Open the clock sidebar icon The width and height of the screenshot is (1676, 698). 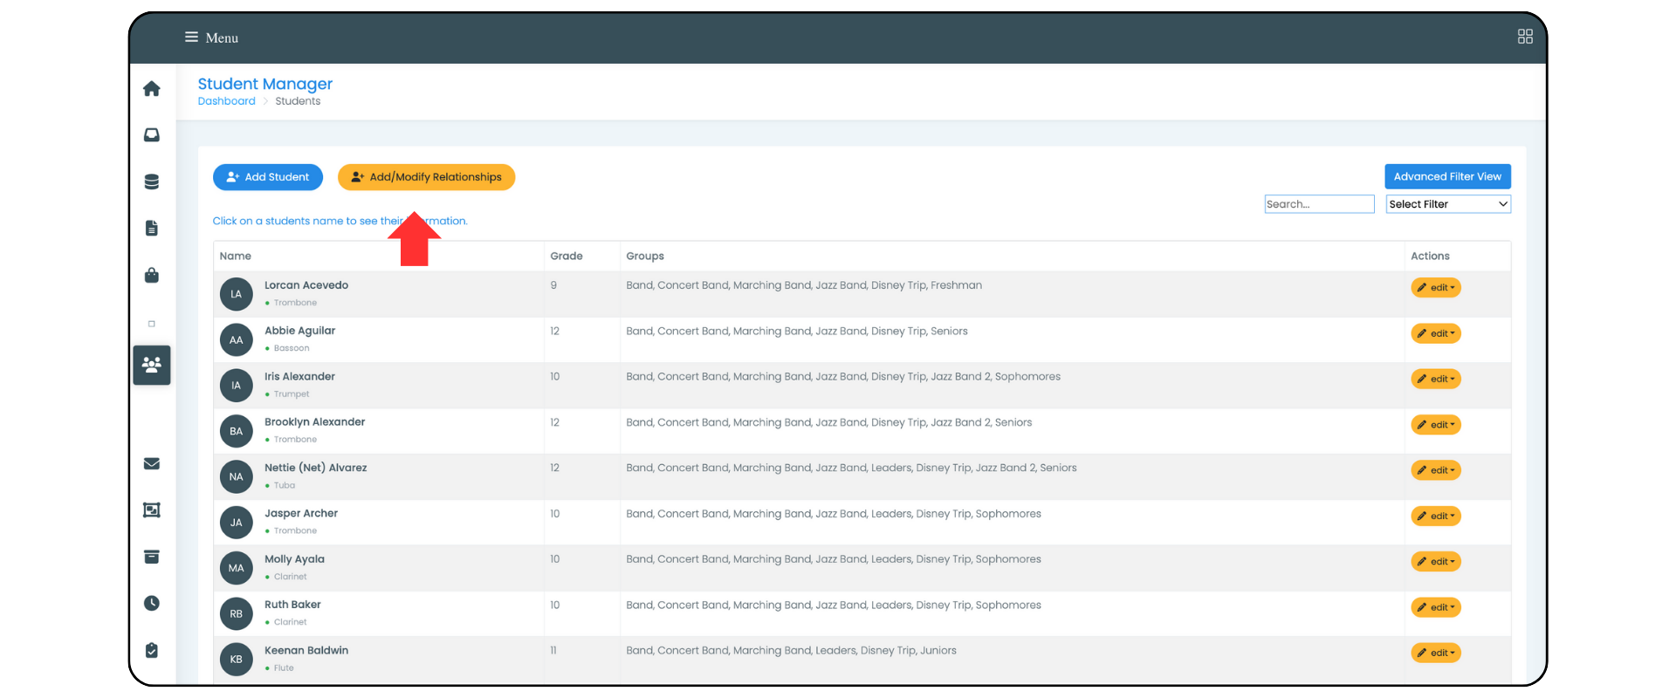tap(152, 603)
